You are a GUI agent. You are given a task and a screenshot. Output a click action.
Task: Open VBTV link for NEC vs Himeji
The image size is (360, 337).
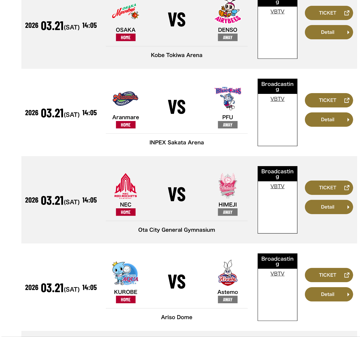[277, 186]
